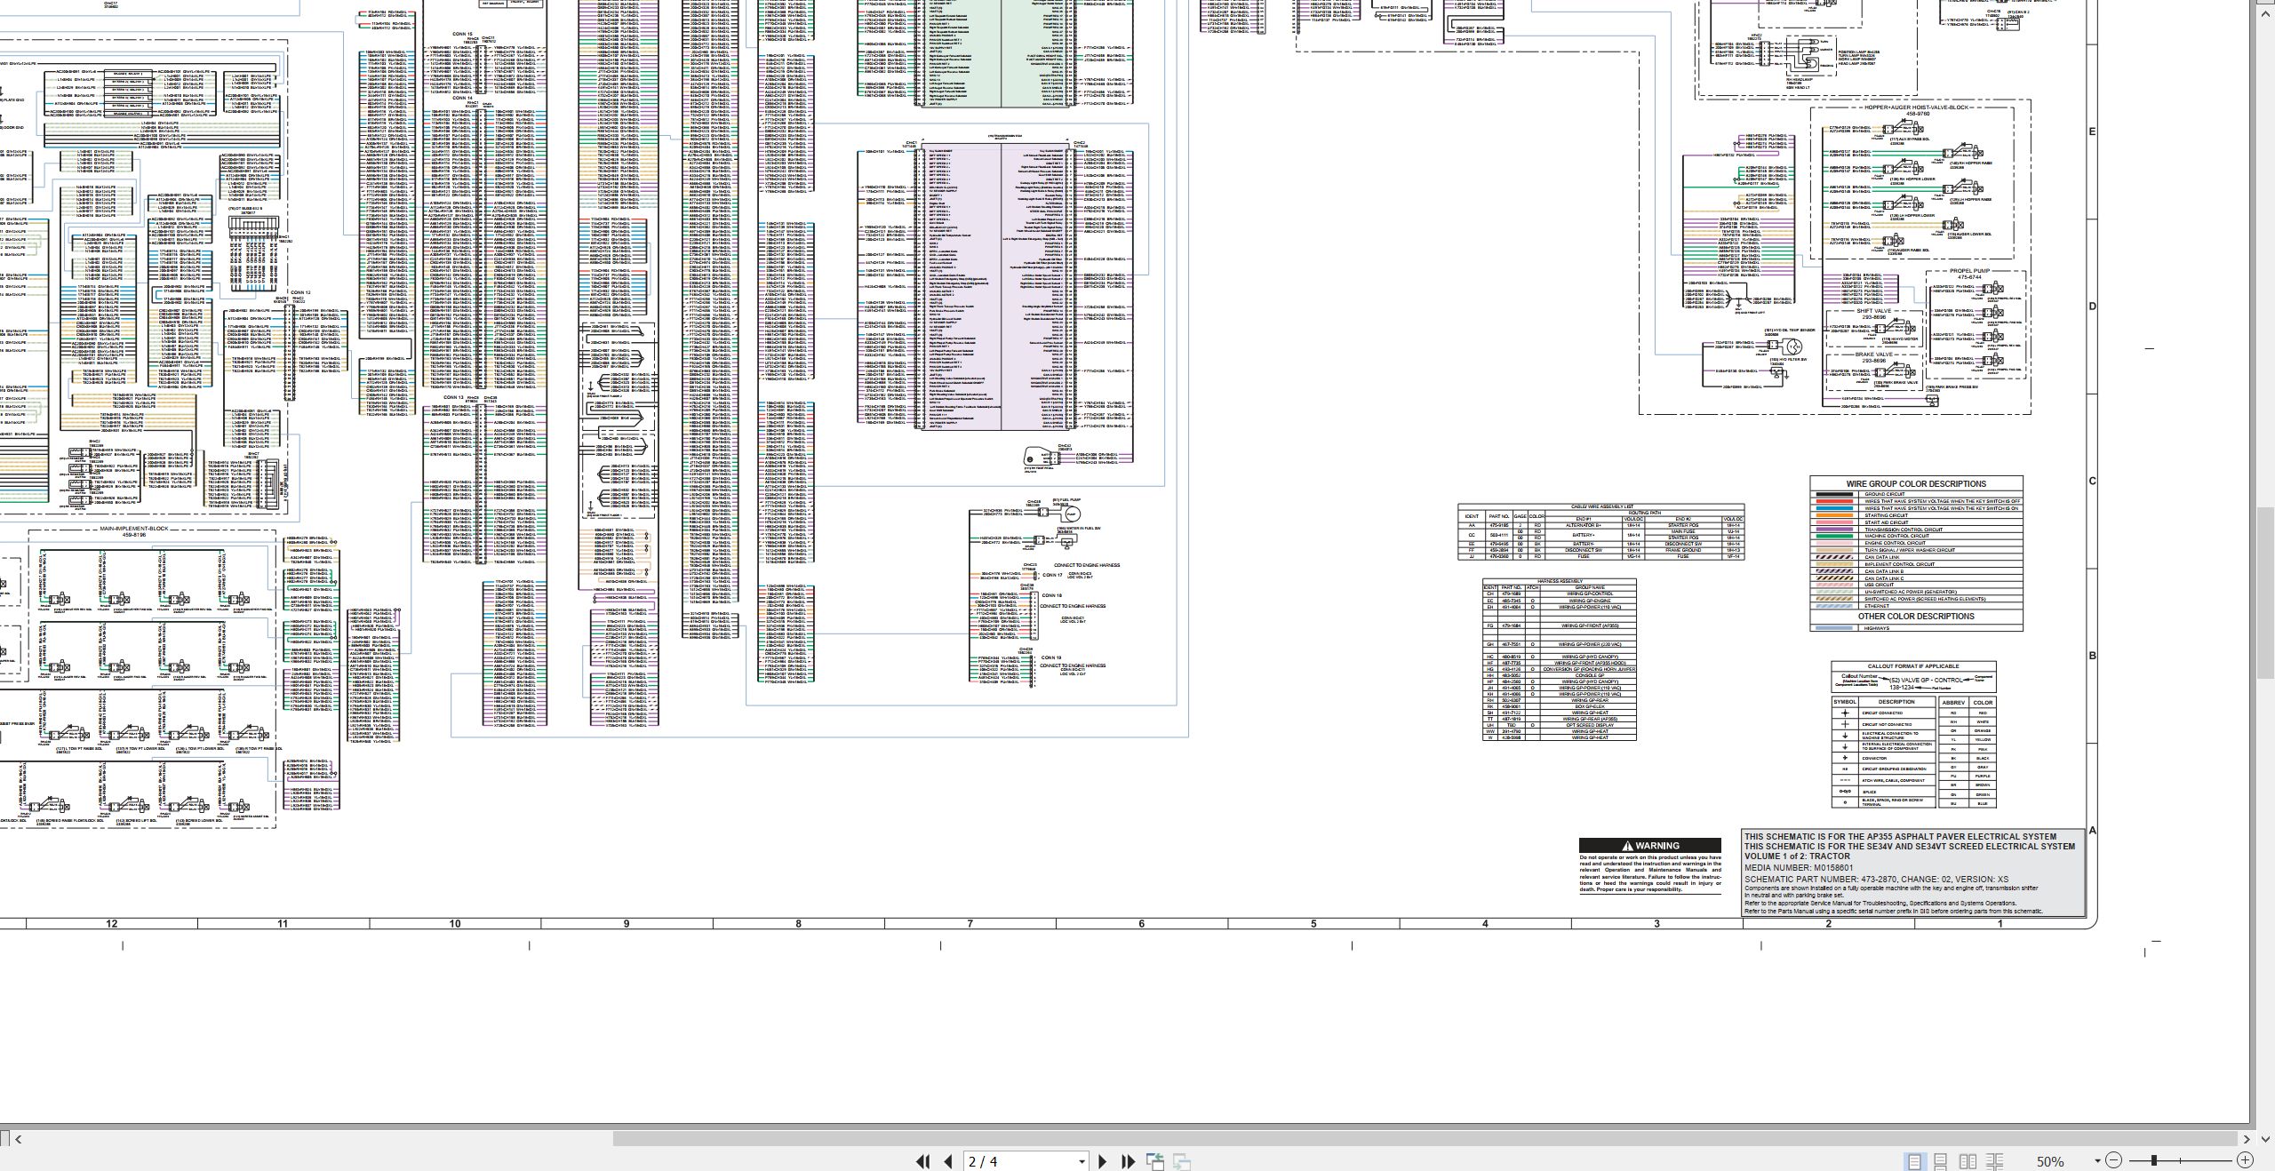Screen dimensions: 2275x1171
Task: Click the zoom slider handle
Action: click(2154, 1160)
